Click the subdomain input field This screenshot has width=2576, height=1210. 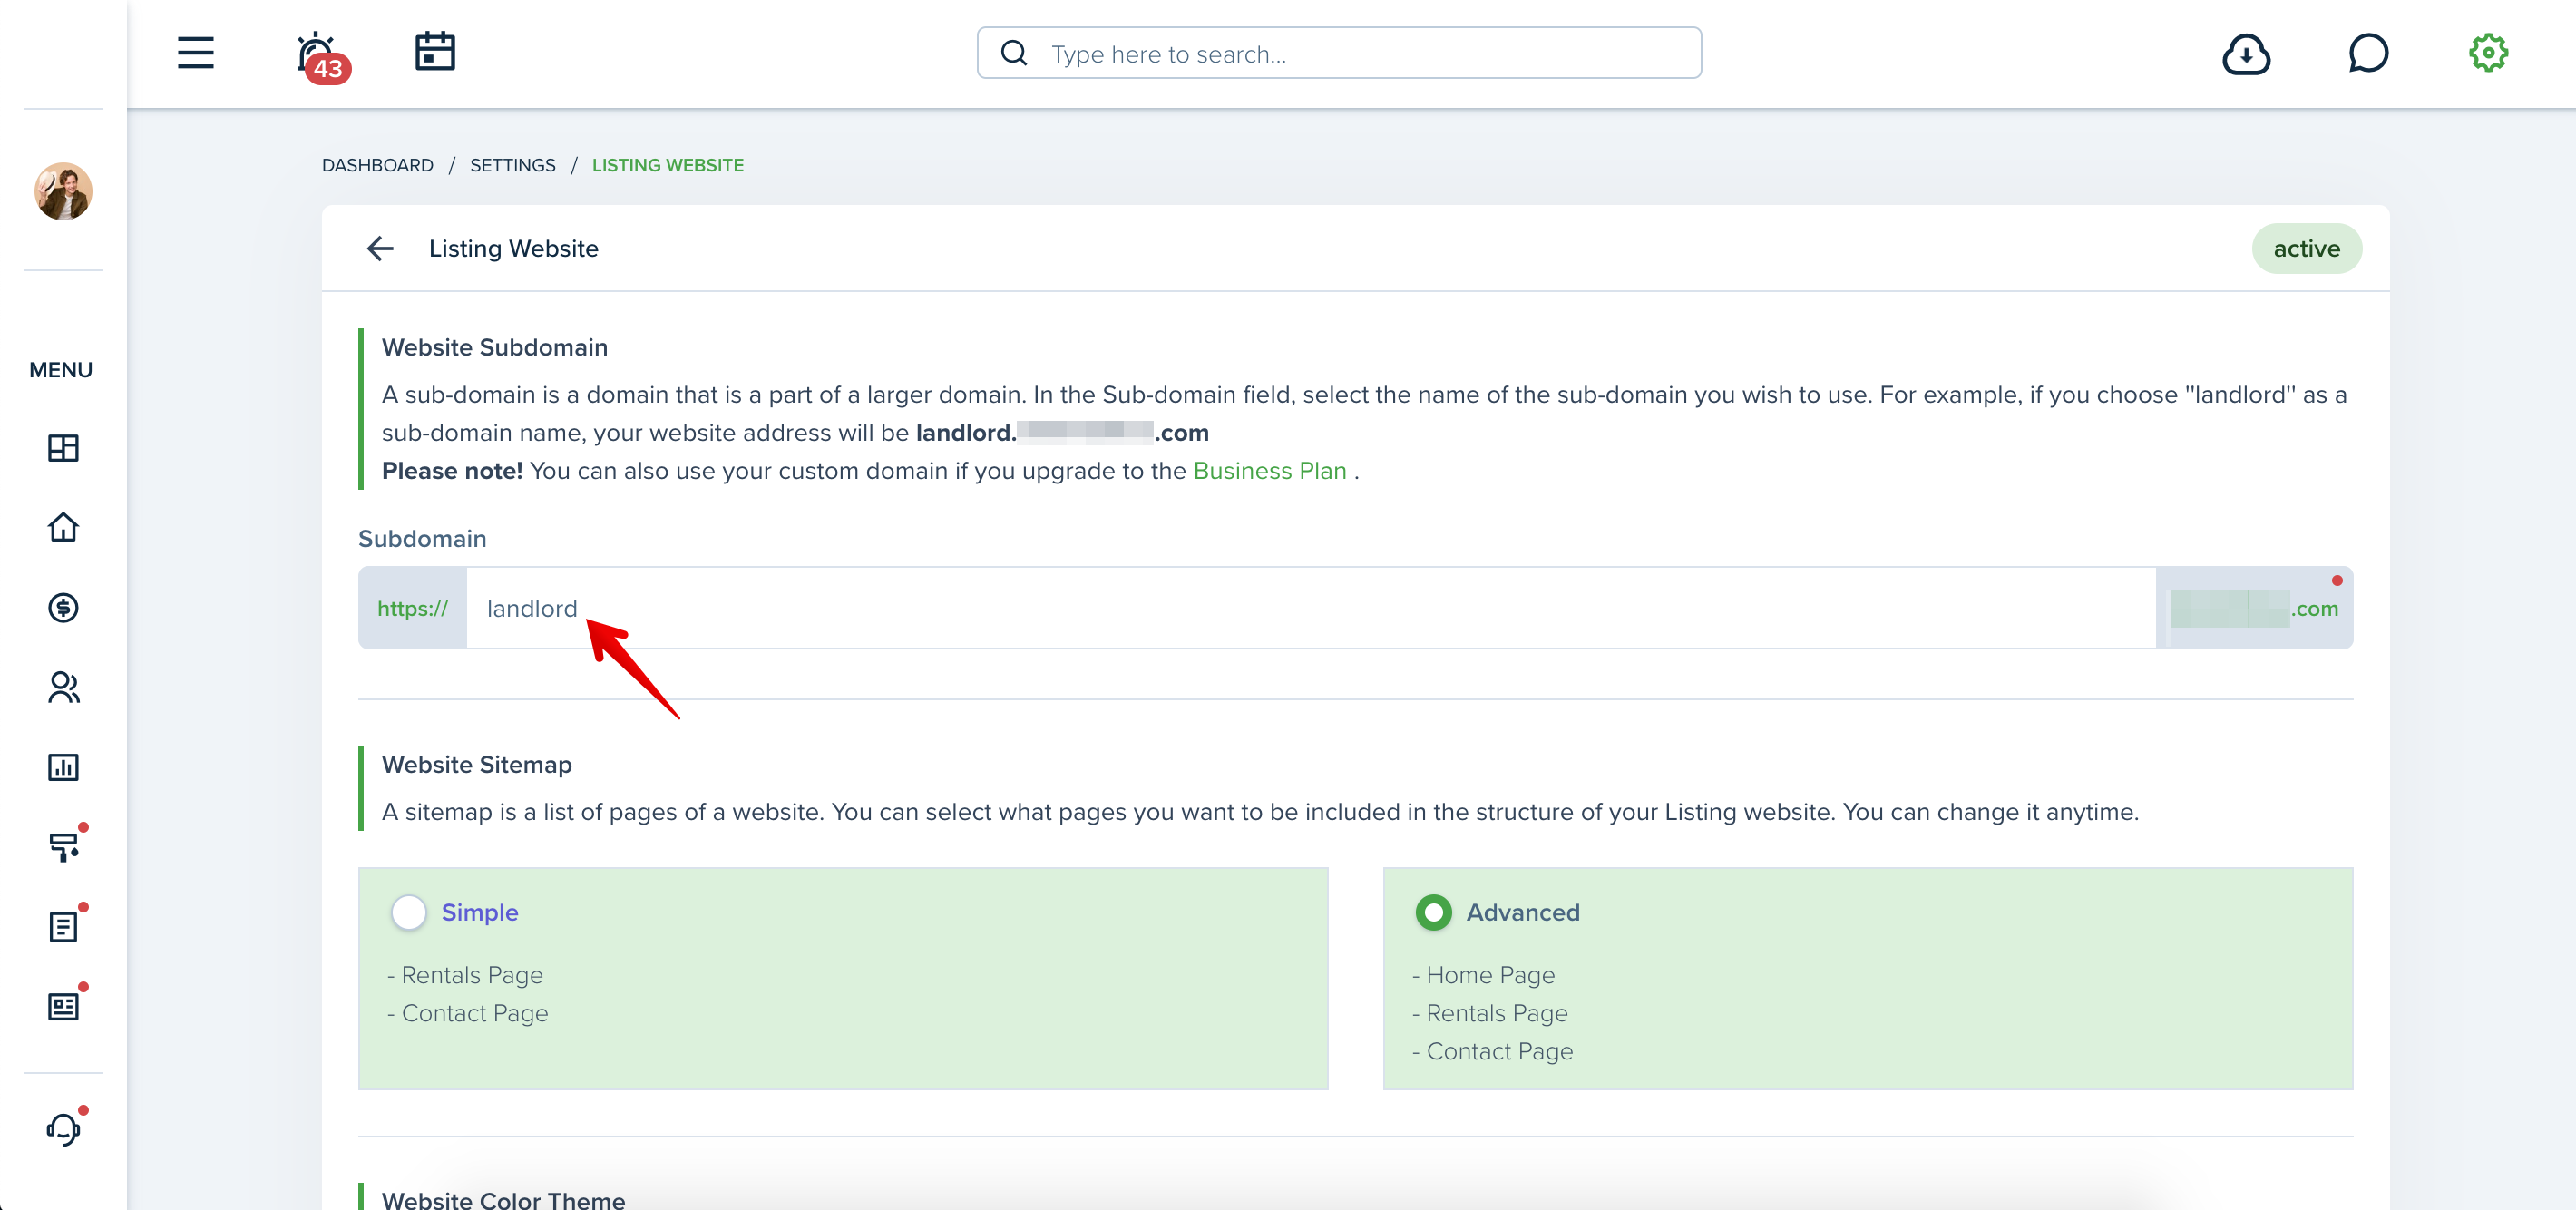[x=1310, y=608]
